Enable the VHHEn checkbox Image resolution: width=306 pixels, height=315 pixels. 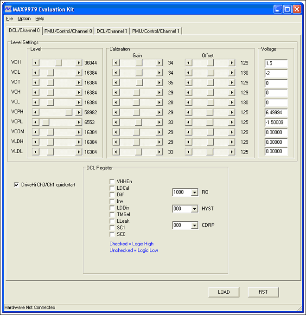[x=112, y=181]
